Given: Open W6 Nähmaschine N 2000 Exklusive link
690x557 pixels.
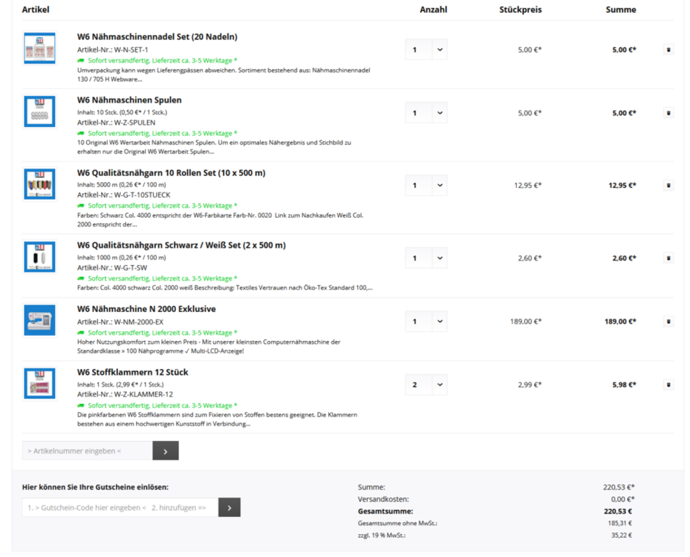Looking at the screenshot, I should point(146,309).
